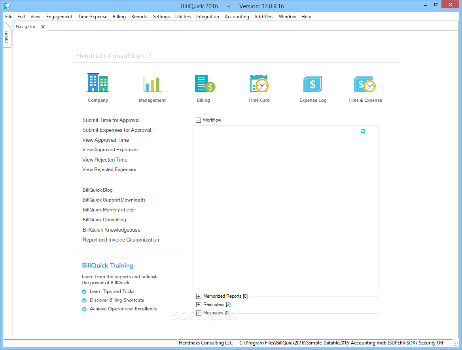Screen dimensions: 462x350
Task: Click the Hendricks Consulting LLC heading
Action: click(x=114, y=56)
